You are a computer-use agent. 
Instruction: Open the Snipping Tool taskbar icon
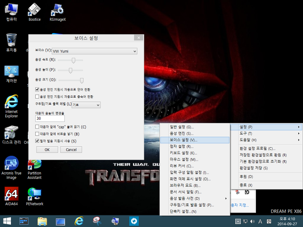(97, 221)
